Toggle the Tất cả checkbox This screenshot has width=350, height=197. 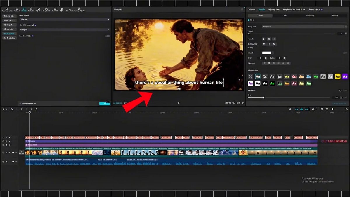pyautogui.click(x=249, y=20)
